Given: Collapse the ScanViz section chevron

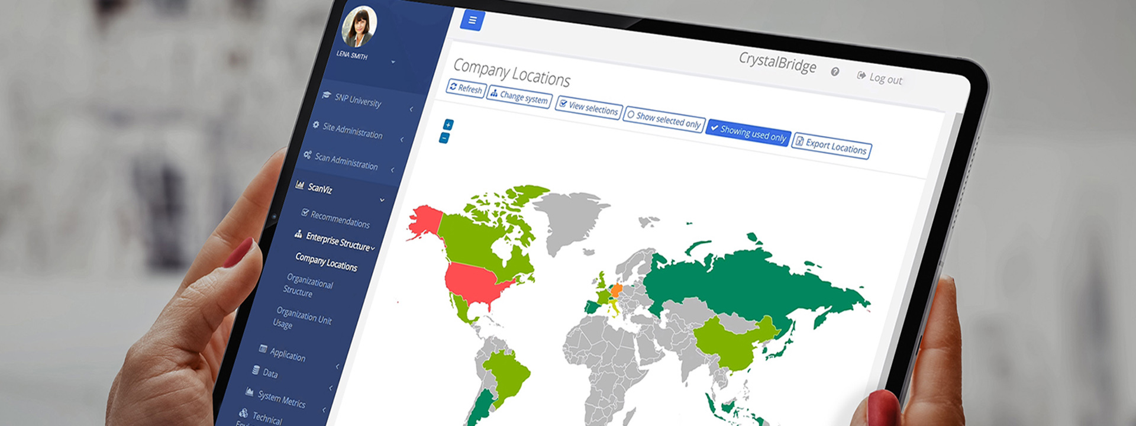Looking at the screenshot, I should [382, 200].
